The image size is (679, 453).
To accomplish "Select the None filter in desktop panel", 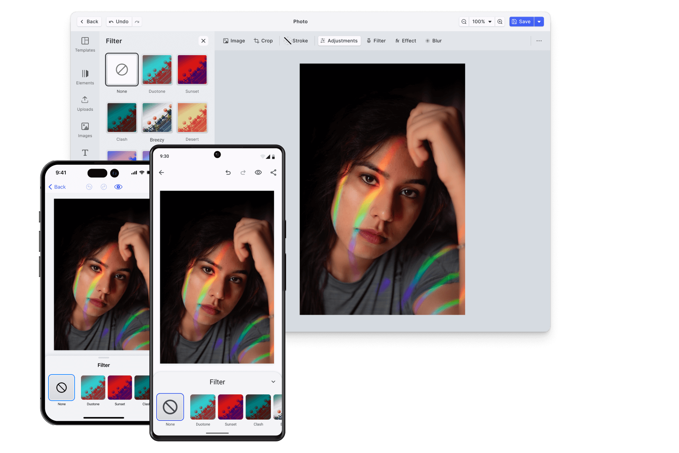I will tap(122, 70).
